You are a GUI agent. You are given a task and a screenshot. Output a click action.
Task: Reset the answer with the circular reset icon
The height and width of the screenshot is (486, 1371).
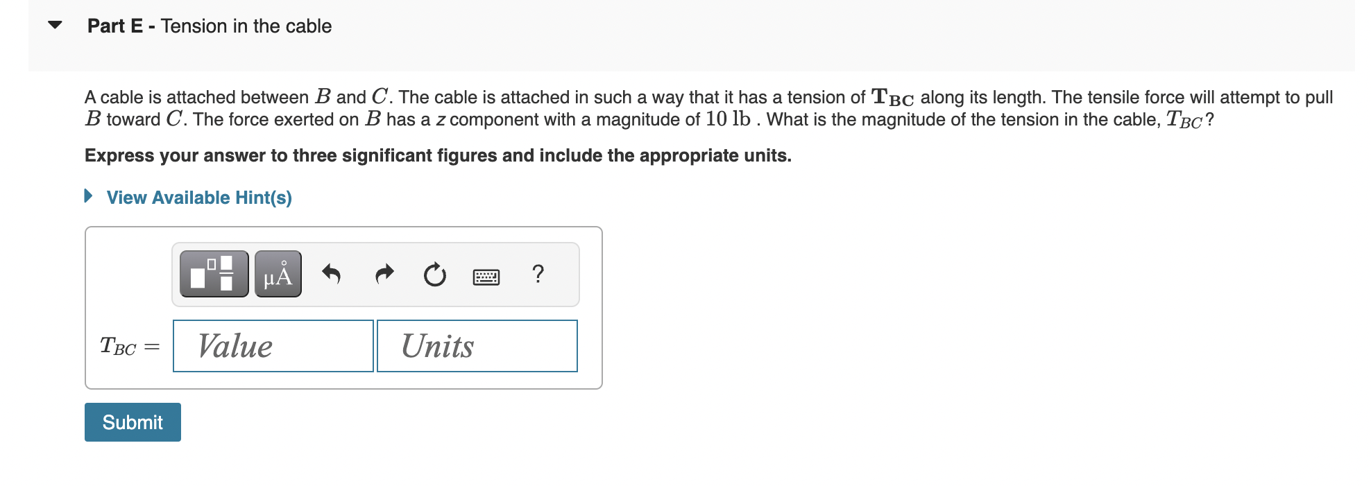coord(434,275)
